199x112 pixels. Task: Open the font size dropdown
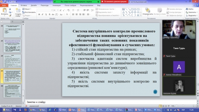(x=58, y=10)
